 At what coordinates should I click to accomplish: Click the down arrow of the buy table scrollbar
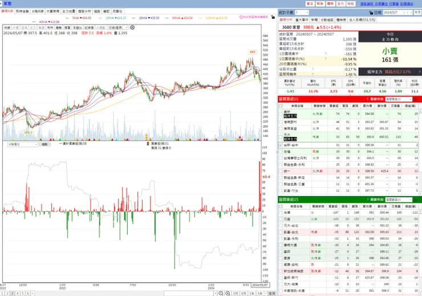pyautogui.click(x=420, y=193)
